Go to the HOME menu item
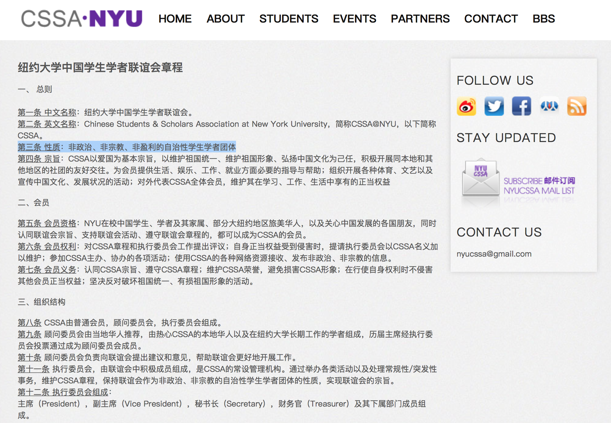Viewport: 611px width, 423px height. [175, 19]
